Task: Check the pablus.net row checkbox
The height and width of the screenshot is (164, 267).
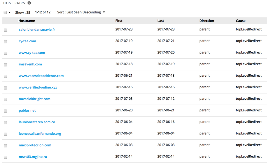Action: pyautogui.click(x=5, y=111)
